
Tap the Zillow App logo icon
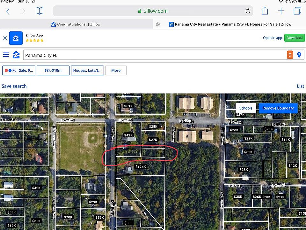point(16,38)
